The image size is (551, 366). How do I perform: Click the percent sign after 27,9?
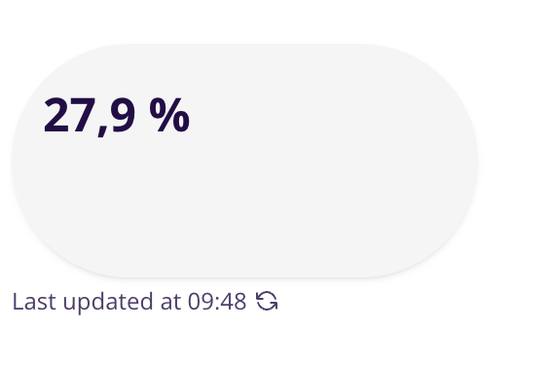click(169, 115)
